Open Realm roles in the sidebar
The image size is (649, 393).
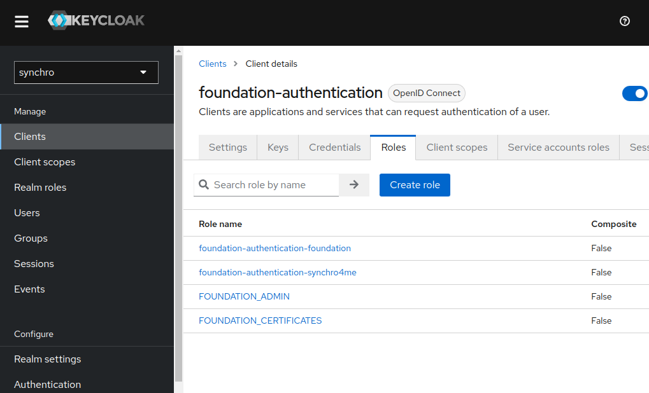39,187
